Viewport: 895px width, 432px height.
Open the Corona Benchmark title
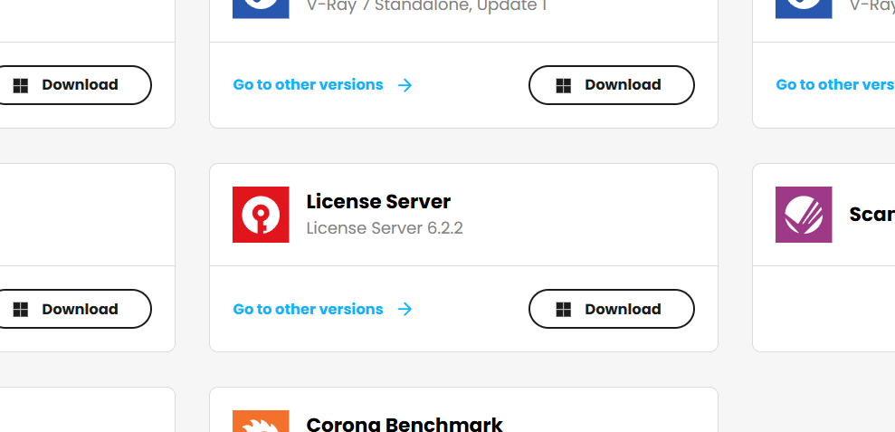coord(405,424)
